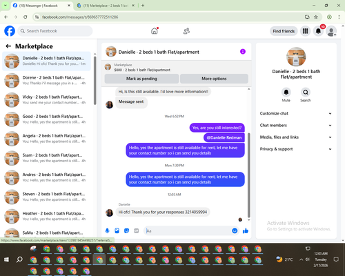The width and height of the screenshot is (345, 276).
Task: Send a thumbs-up like
Action: (246, 230)
